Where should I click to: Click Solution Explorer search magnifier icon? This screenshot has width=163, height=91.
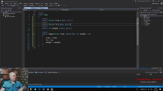[161, 12]
